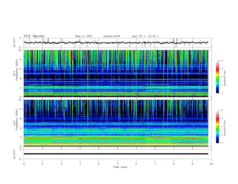Click the log(PSD) label beside ch.1 colorbar
Viewport: 238px width, 184px height.
point(225,78)
